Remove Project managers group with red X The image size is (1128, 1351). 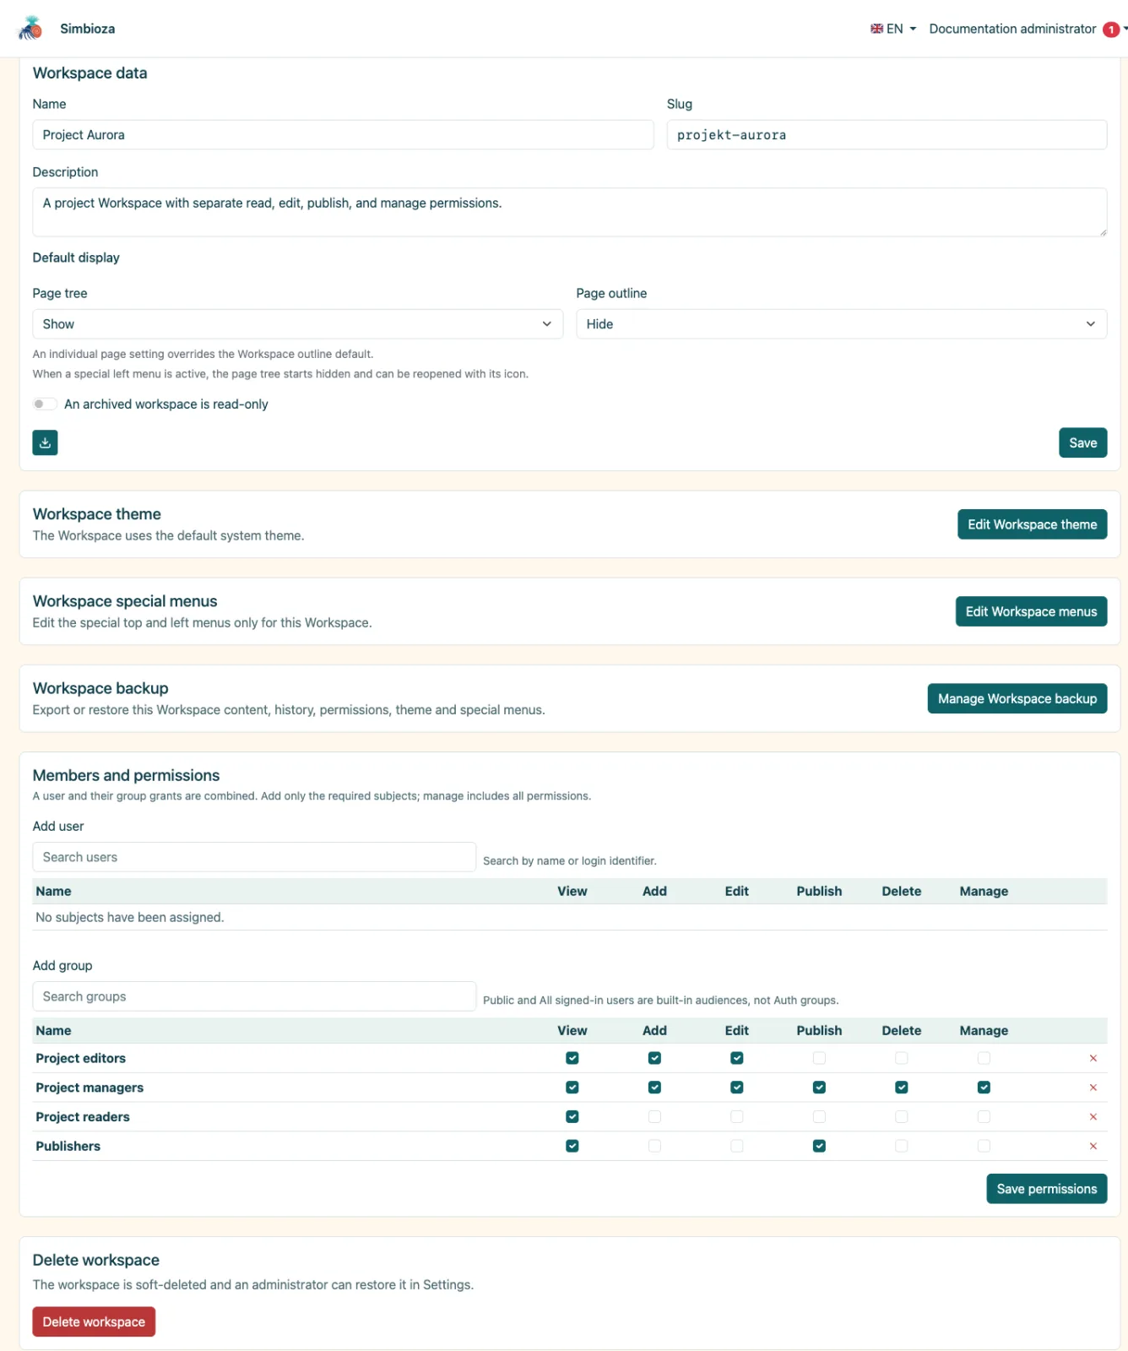[x=1093, y=1088]
